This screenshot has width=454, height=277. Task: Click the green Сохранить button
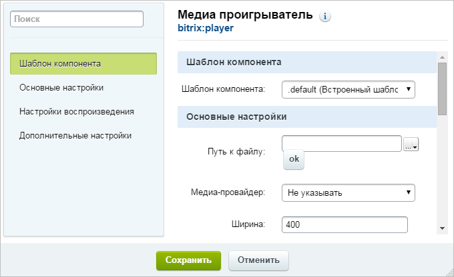[x=188, y=260]
